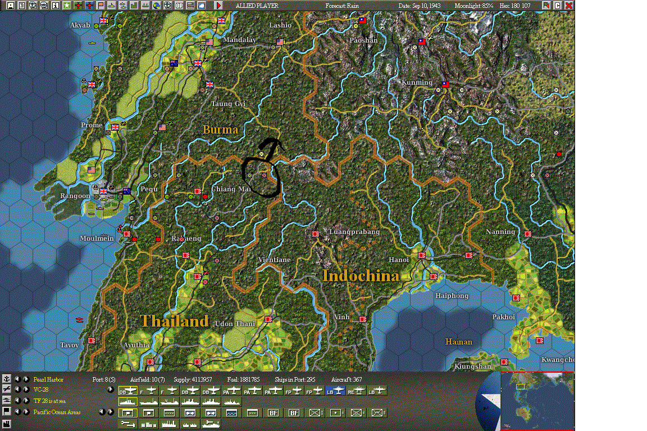Select the XXXX headquarters land unit icon
647x431 pixels.
coord(169,412)
